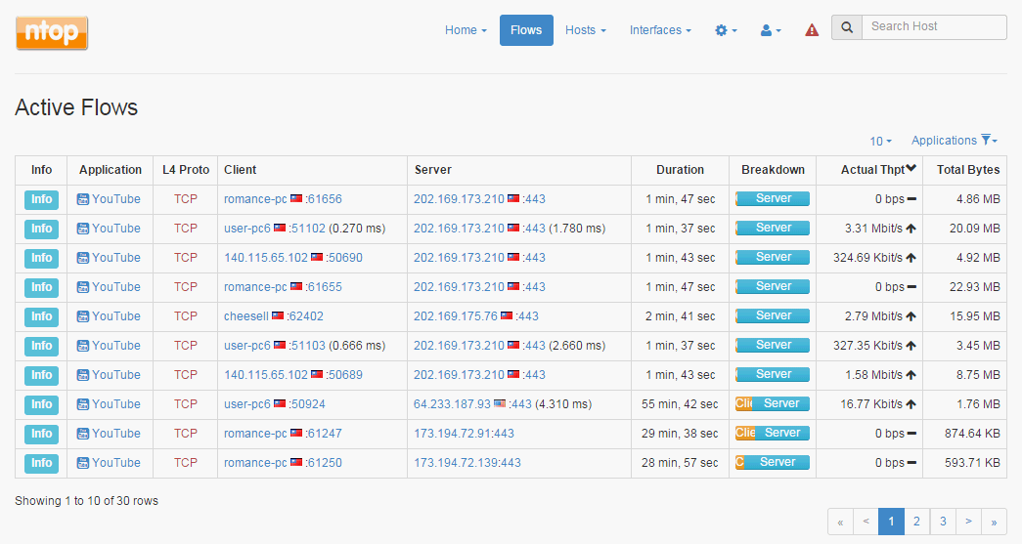This screenshot has height=544, width=1022.
Task: Open server link 173.194.72.139:443
Action: click(467, 463)
